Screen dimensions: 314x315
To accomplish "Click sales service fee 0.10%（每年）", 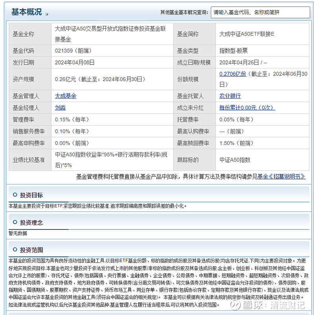I will pyautogui.click(x=72, y=131).
